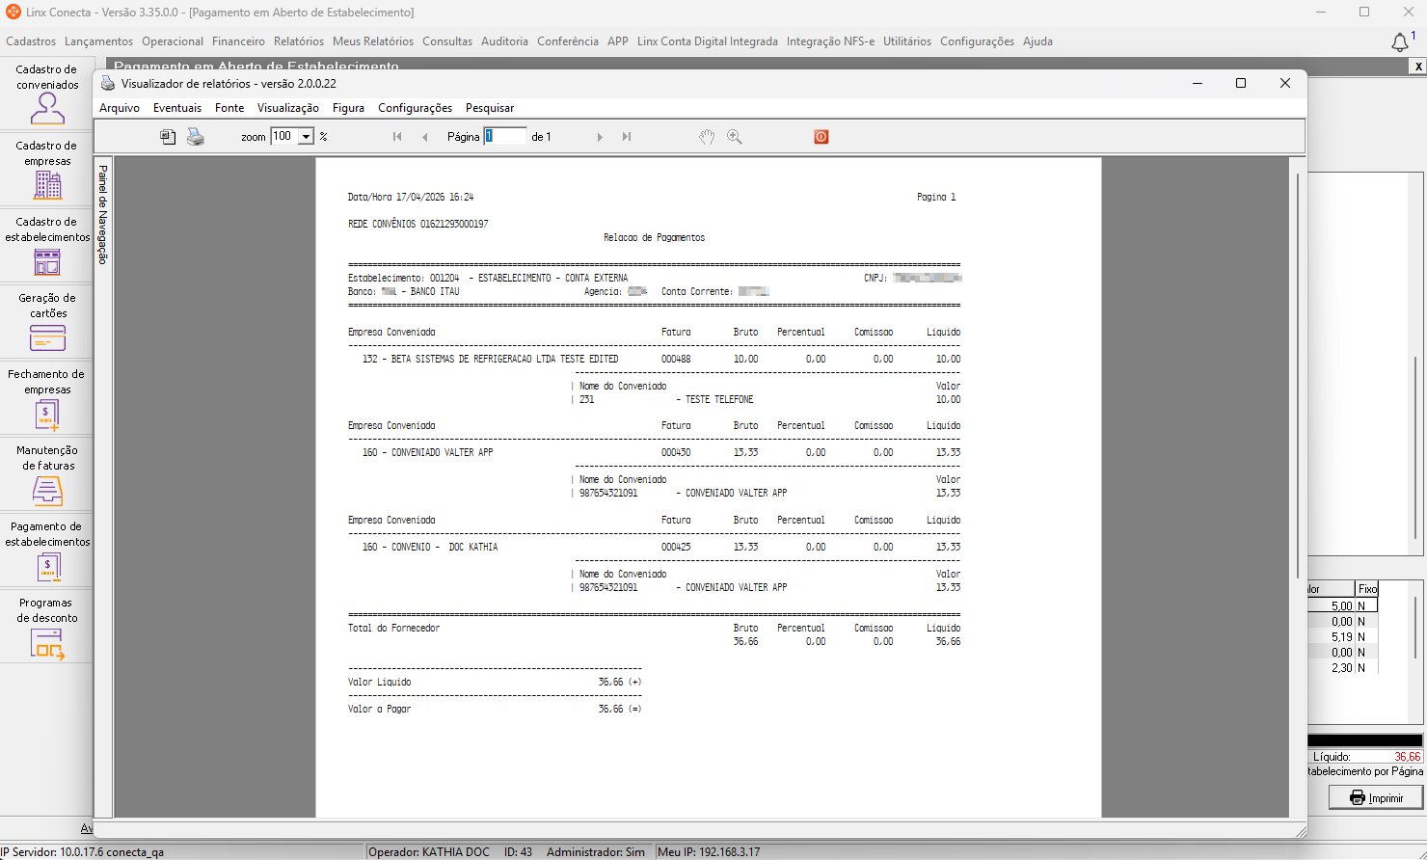Click the 'Relacao de Pagamentos' report title
Image resolution: width=1427 pixels, height=860 pixels.
click(654, 237)
